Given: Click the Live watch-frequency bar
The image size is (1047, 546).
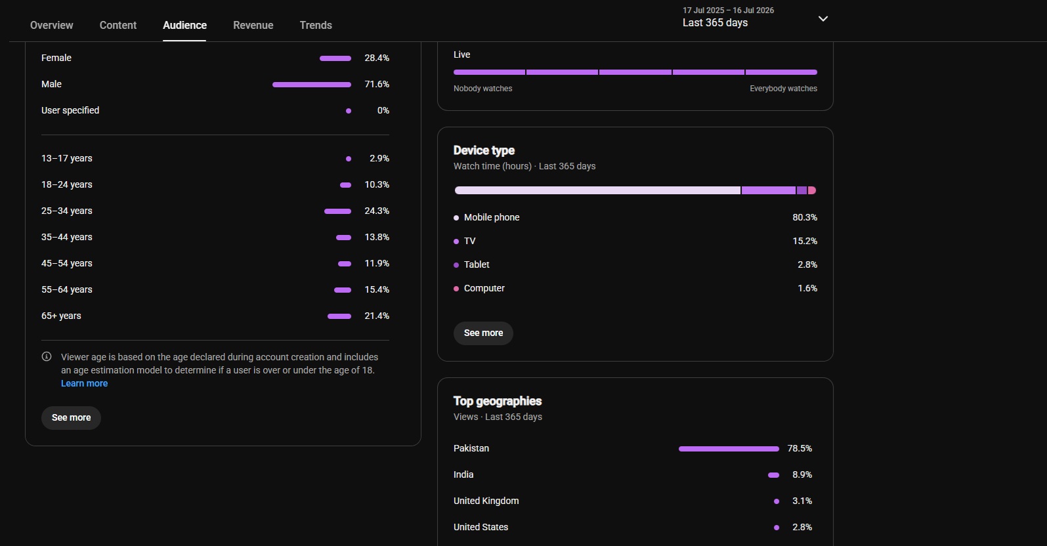Looking at the screenshot, I should click(635, 72).
